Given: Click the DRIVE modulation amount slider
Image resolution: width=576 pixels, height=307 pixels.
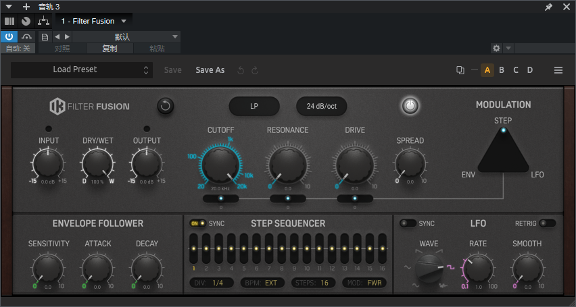Looking at the screenshot, I should click(x=355, y=198).
